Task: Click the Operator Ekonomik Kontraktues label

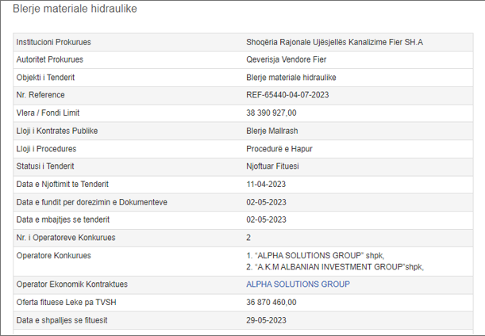Action: click(72, 284)
